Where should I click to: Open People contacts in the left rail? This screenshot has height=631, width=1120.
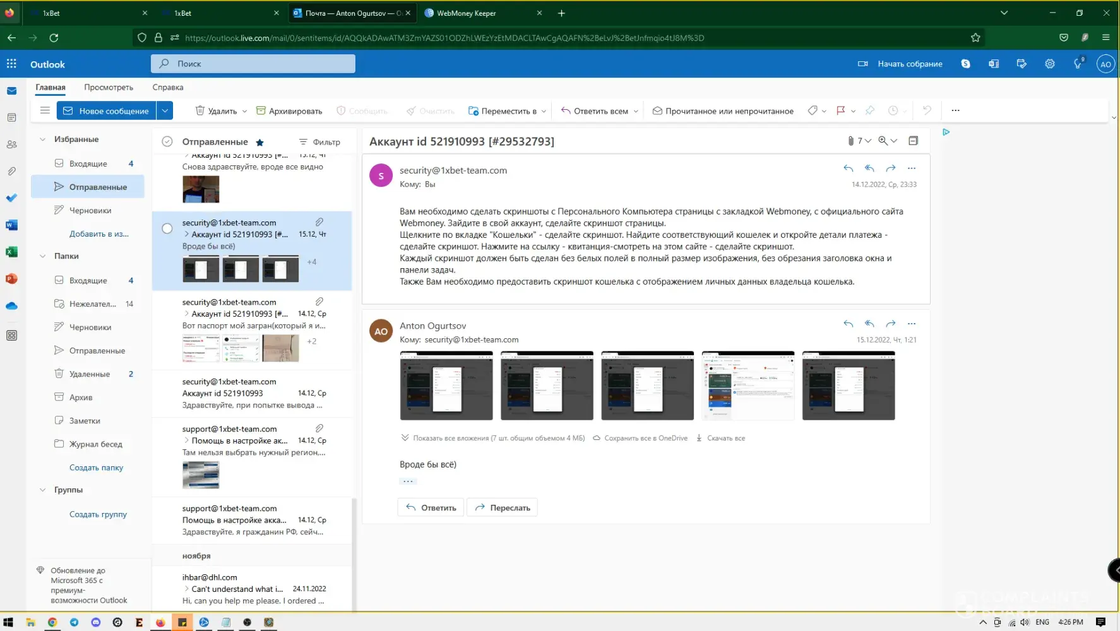coord(11,144)
